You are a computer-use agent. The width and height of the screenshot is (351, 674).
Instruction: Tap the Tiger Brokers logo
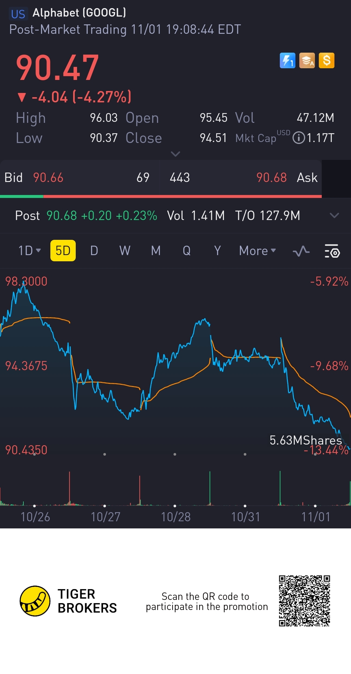pyautogui.click(x=68, y=601)
